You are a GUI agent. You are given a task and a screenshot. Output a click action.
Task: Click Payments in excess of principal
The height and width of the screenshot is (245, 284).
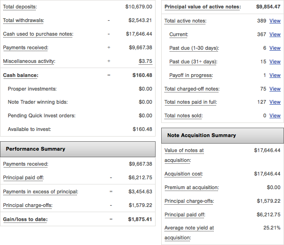40,192
